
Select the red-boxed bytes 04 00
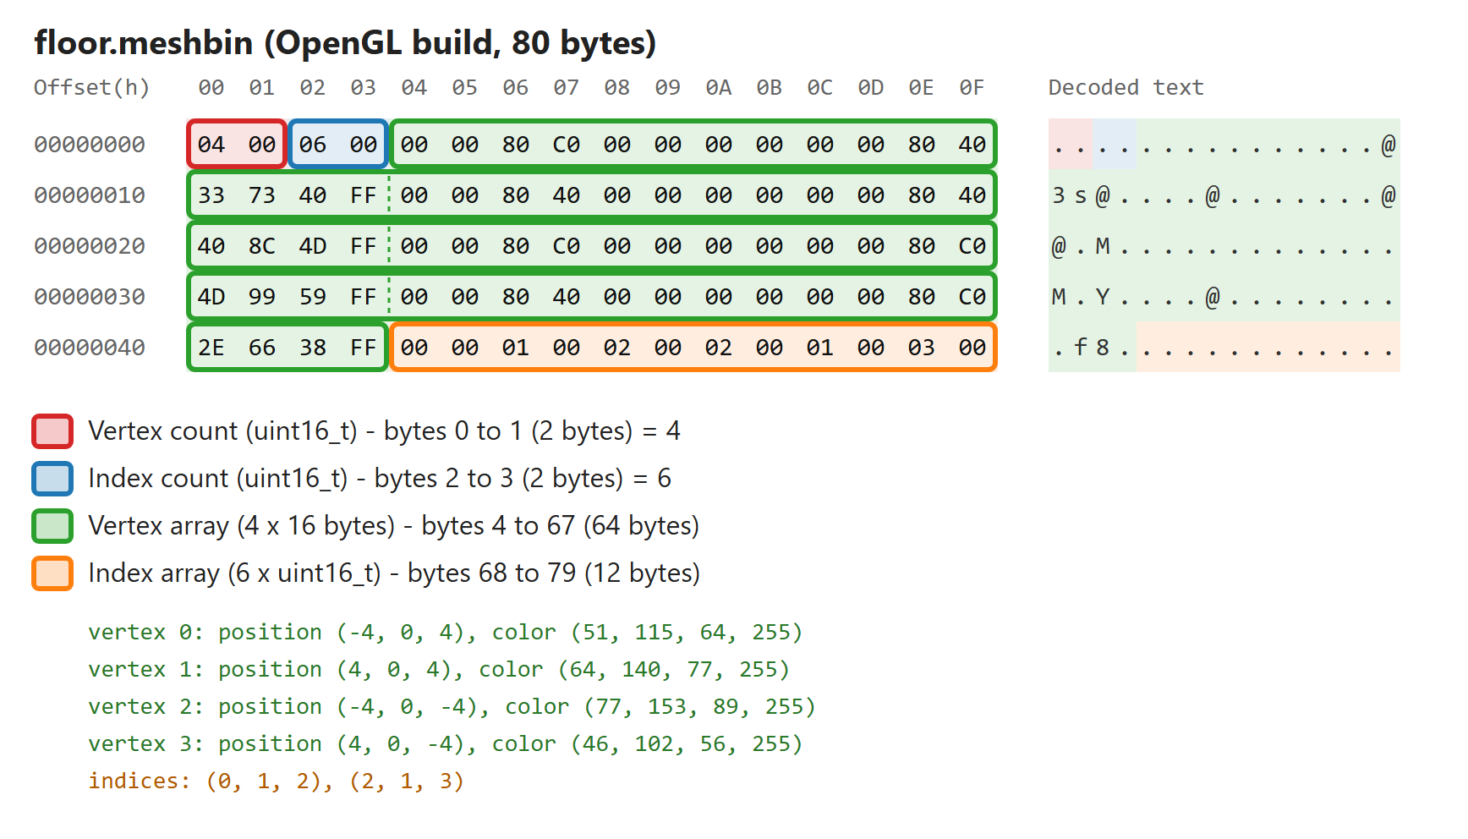tap(237, 145)
